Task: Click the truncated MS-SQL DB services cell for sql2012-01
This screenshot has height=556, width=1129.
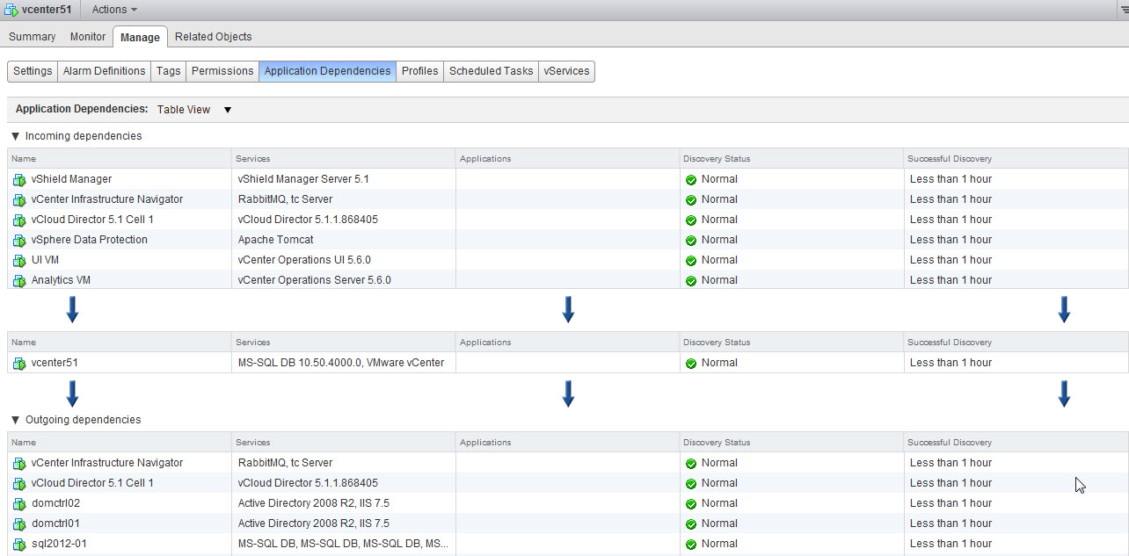Action: click(344, 544)
